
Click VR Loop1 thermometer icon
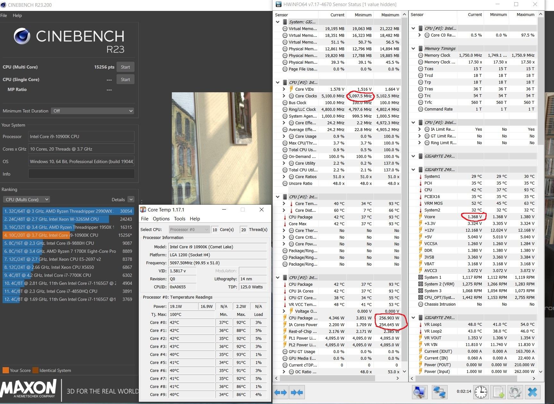coord(420,324)
